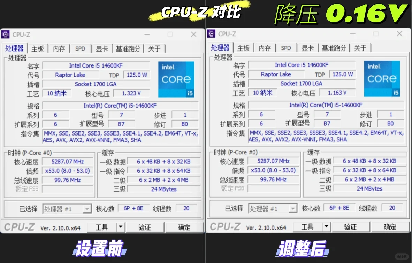Screen dimensions: 412x263
Task: Open 工具 dropdown arrow in right window
Action: (x=326, y=226)
